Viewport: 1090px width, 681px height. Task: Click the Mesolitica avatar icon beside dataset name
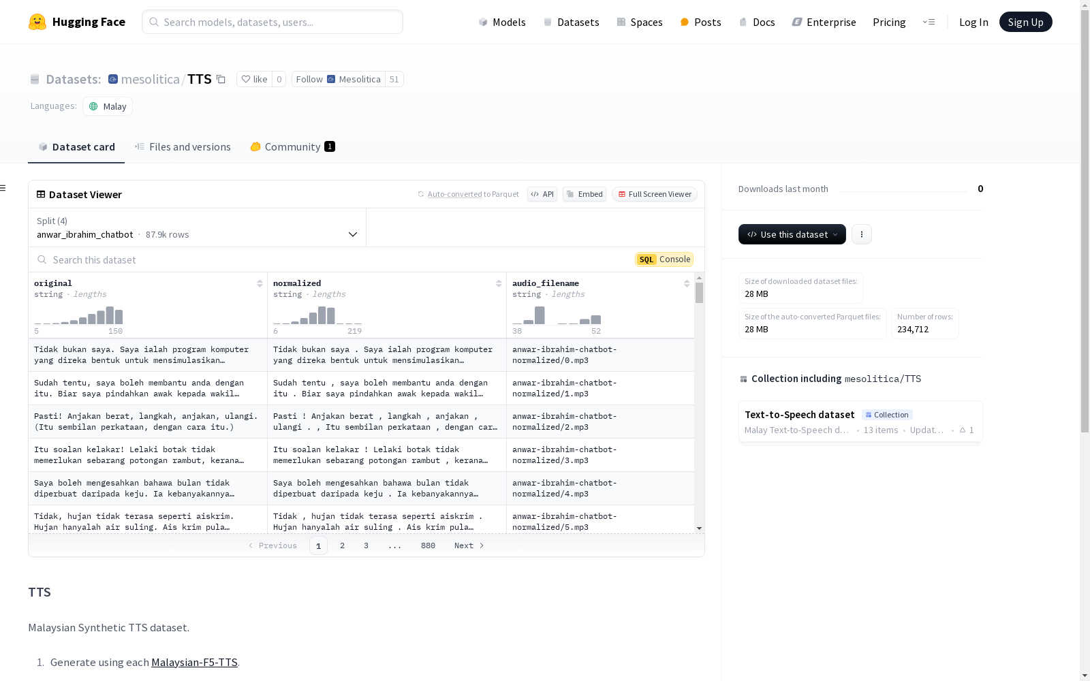point(113,79)
